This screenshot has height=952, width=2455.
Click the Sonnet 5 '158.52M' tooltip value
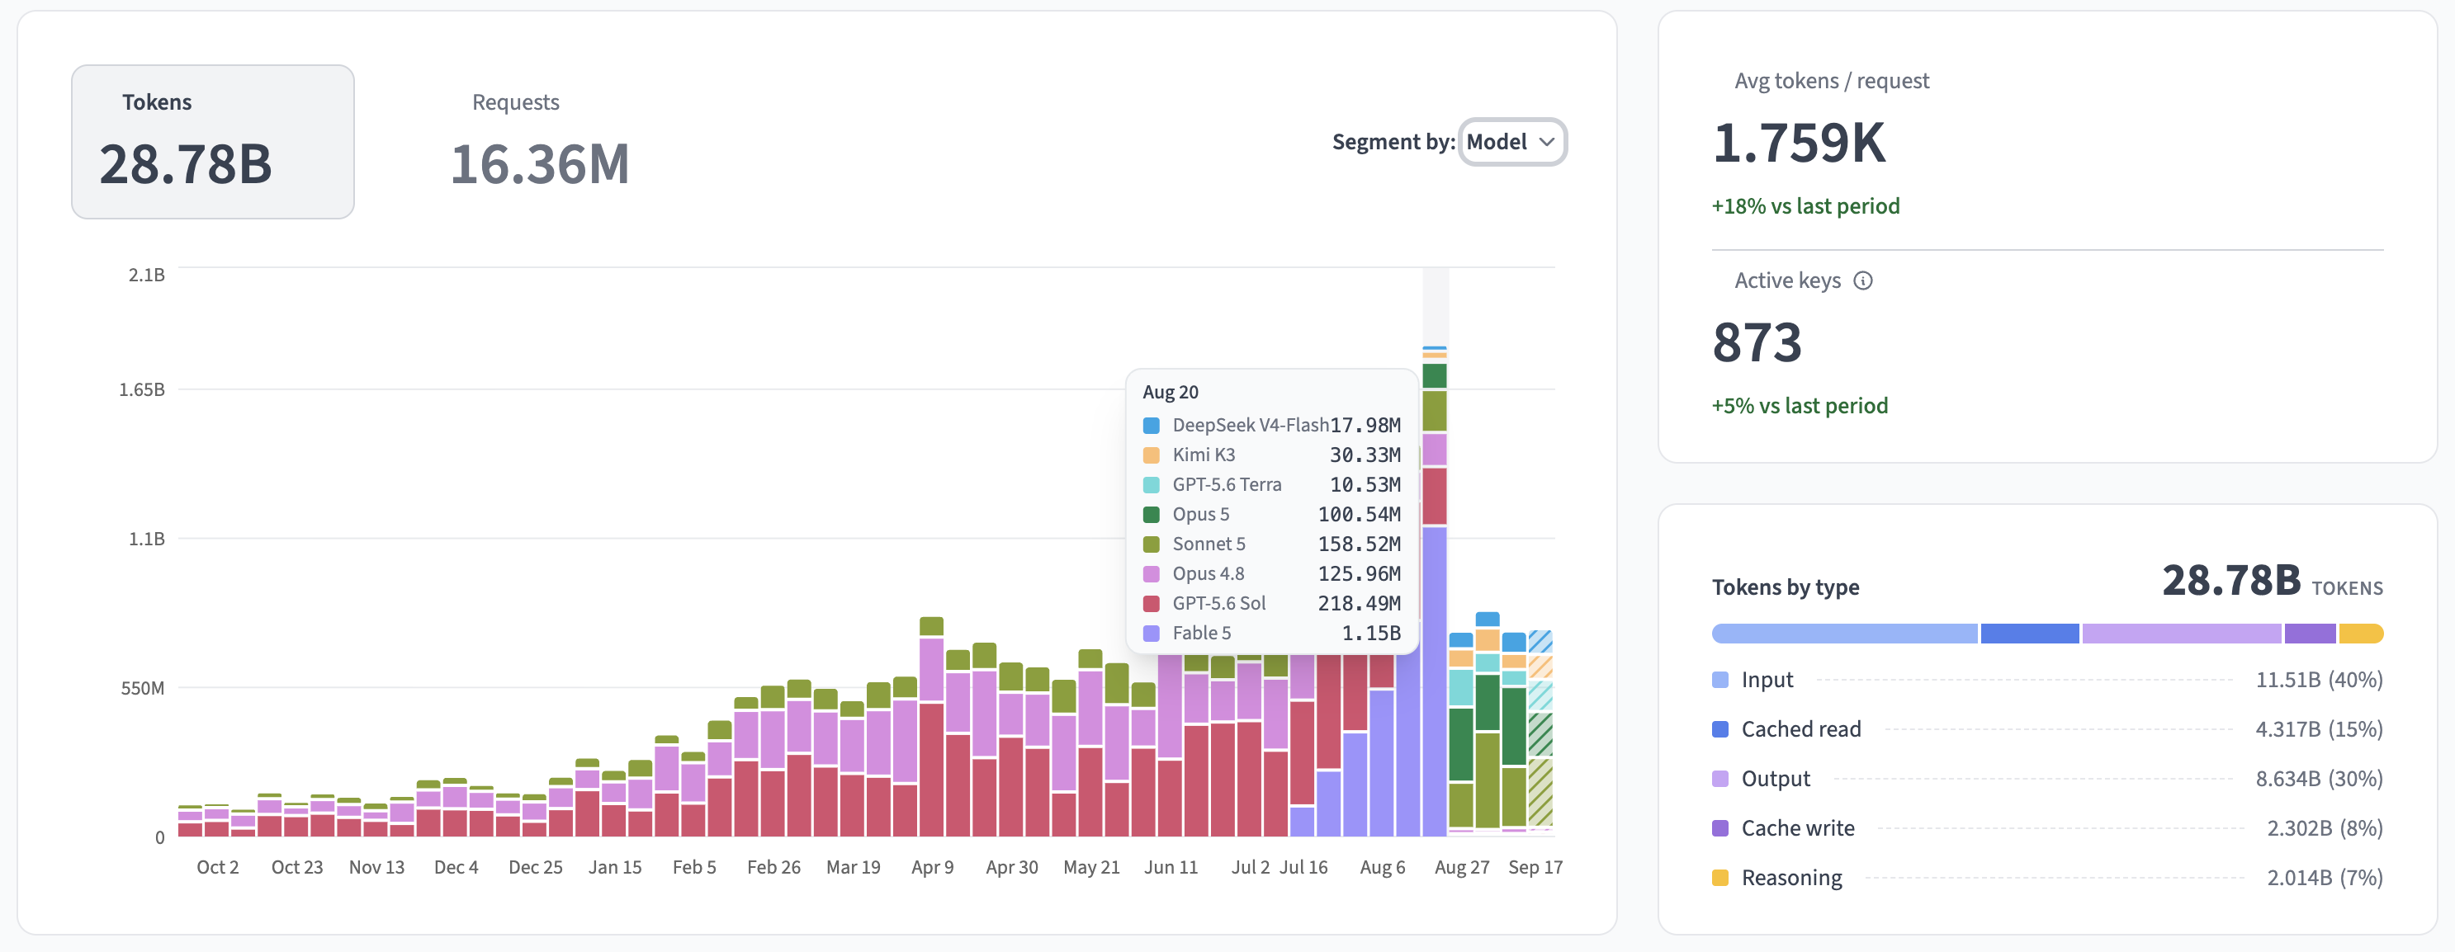[1359, 544]
